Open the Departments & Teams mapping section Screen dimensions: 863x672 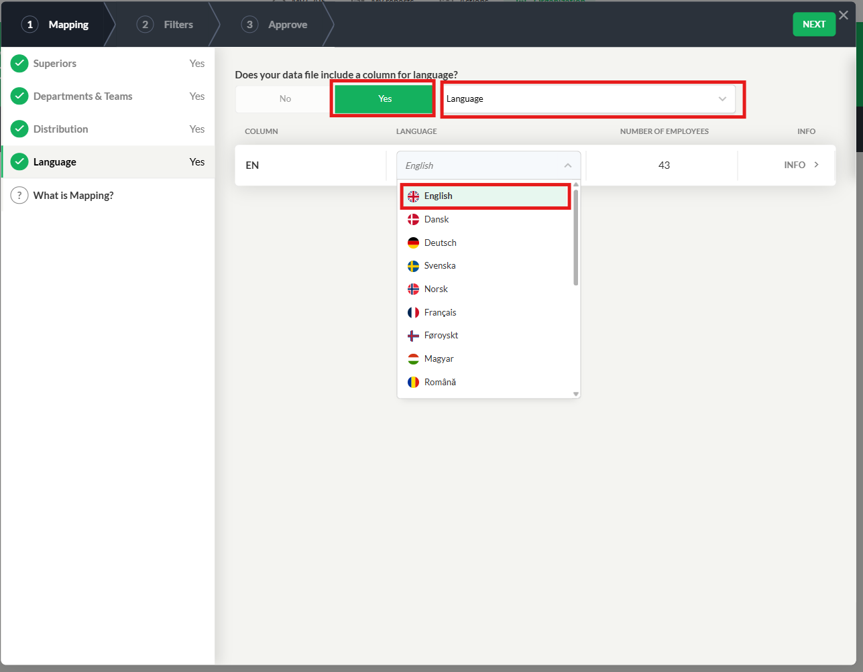click(x=108, y=96)
